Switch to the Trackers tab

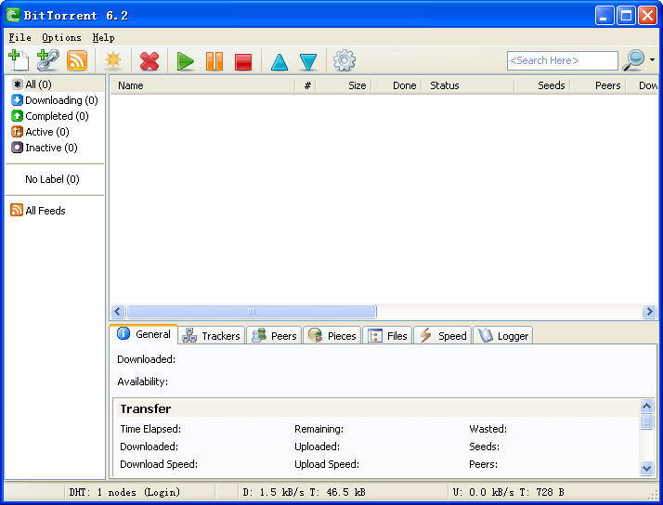click(x=212, y=335)
